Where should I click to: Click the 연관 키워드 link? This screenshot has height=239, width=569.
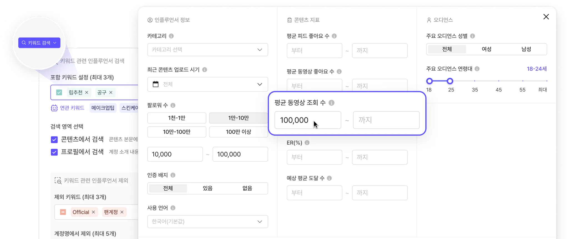72,108
